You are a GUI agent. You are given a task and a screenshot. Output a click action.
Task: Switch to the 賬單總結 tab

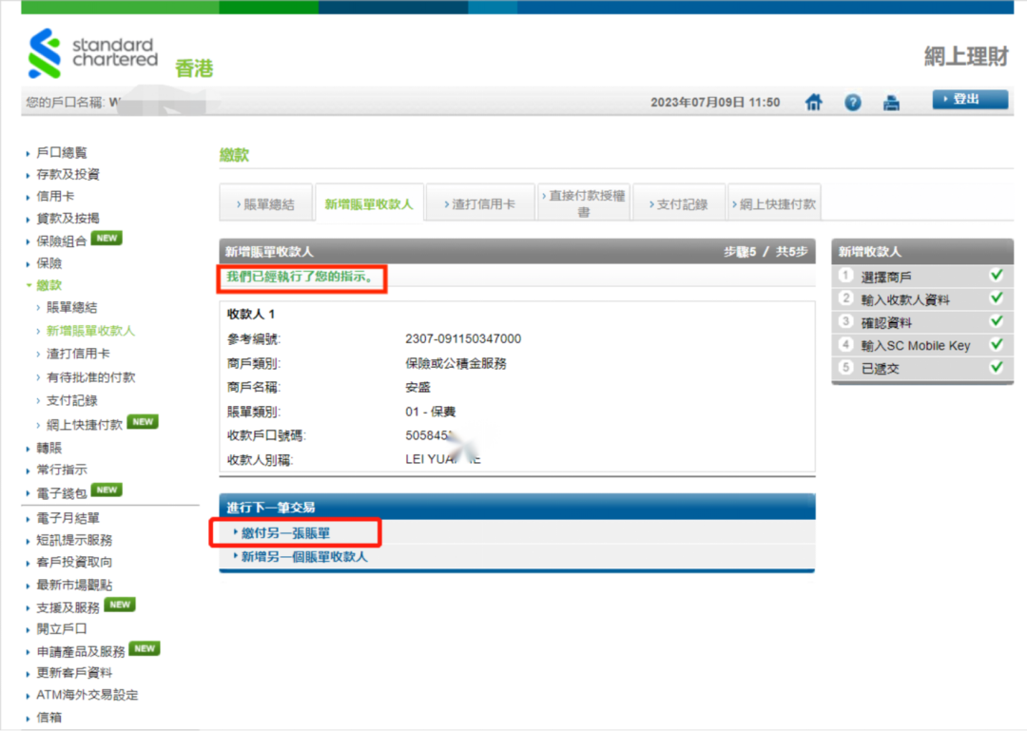[x=265, y=204]
